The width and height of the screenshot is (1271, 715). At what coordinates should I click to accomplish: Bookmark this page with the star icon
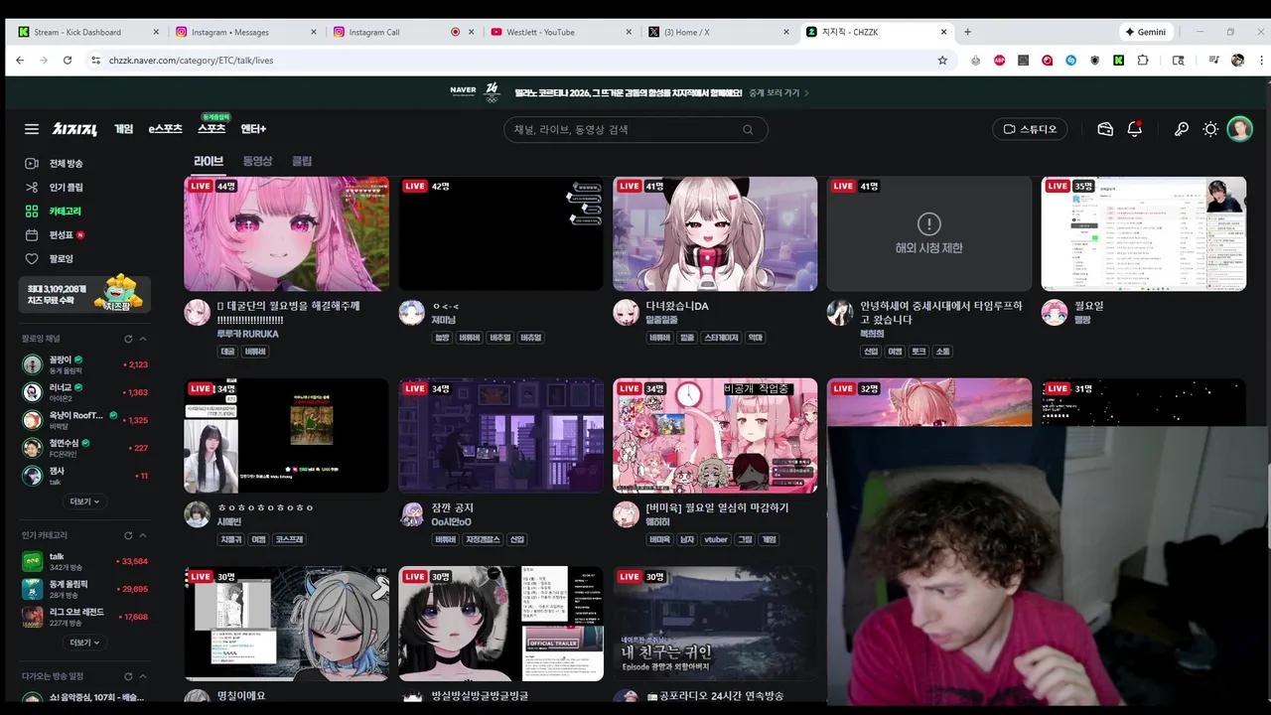942,61
